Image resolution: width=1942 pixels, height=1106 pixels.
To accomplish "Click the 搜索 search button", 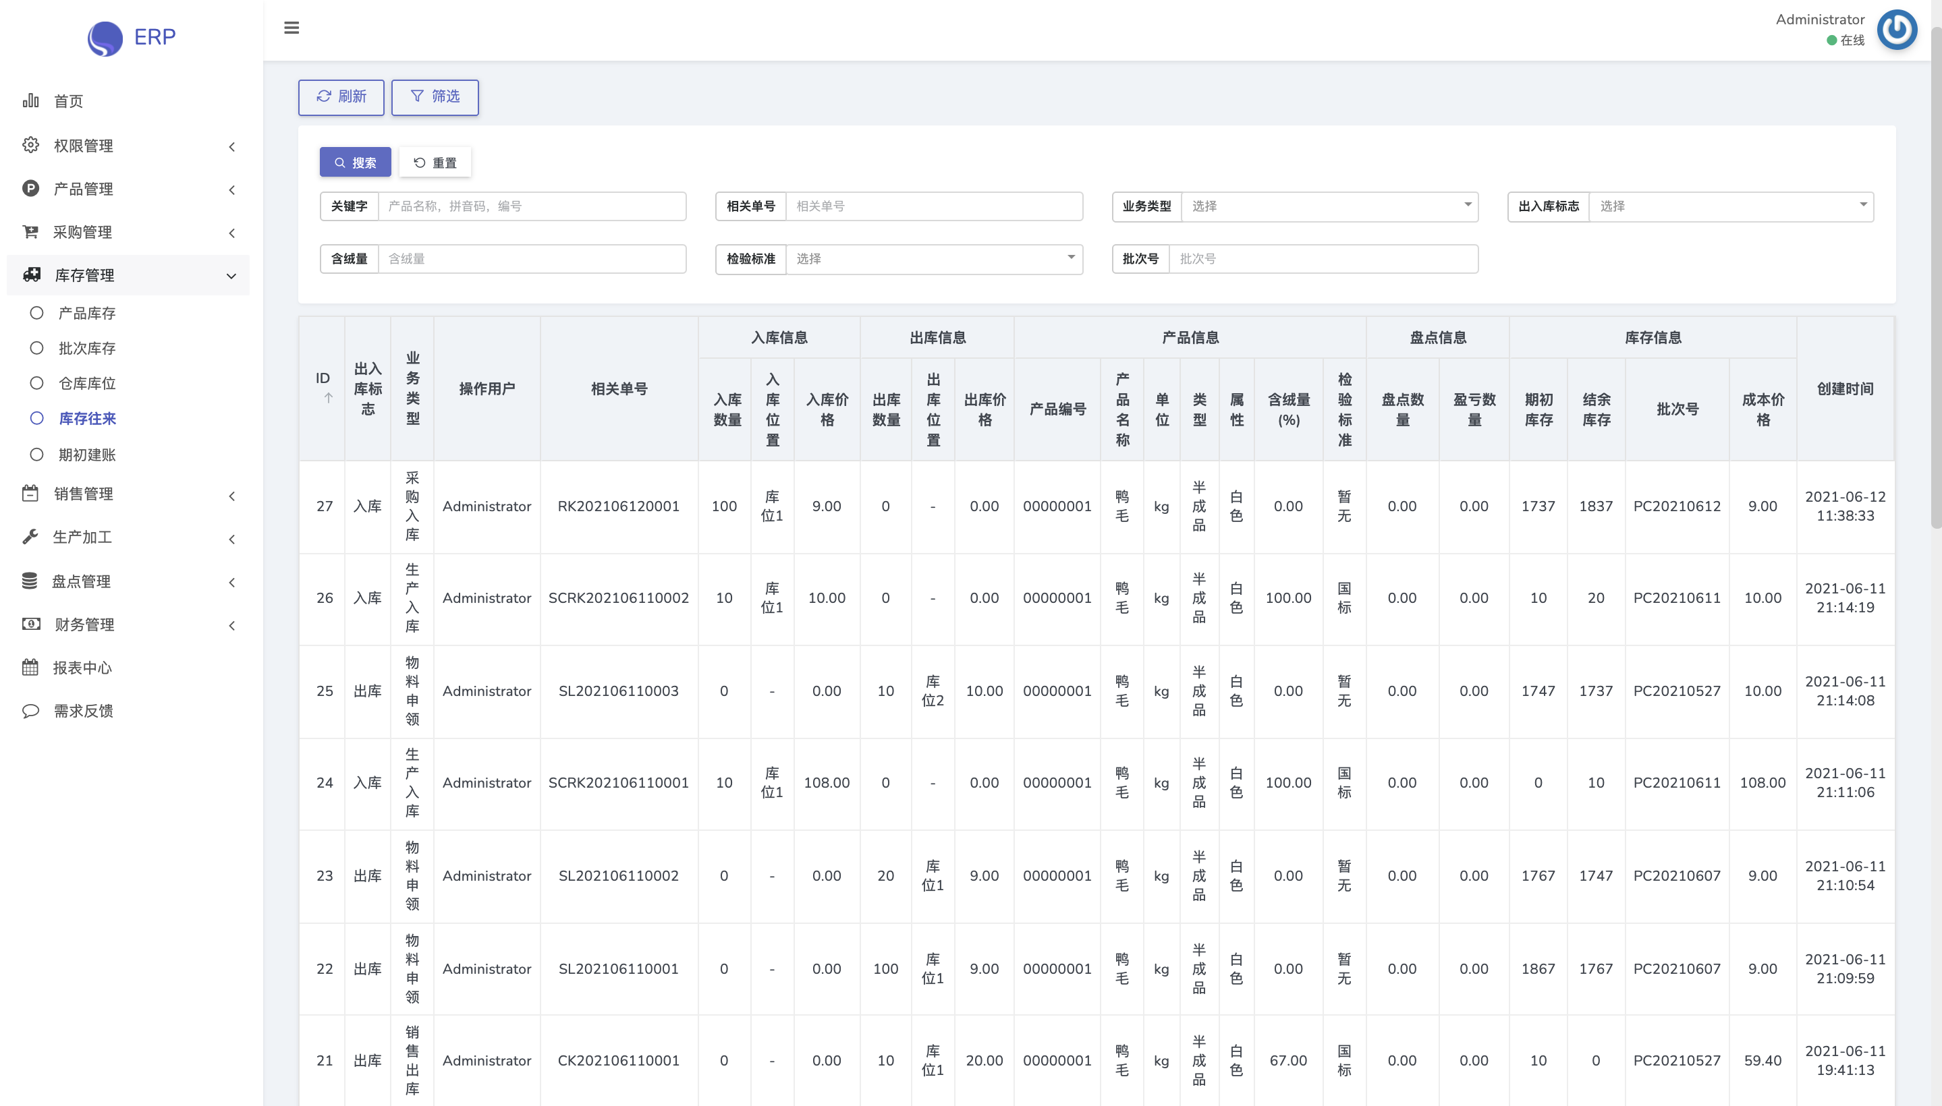I will pos(355,163).
